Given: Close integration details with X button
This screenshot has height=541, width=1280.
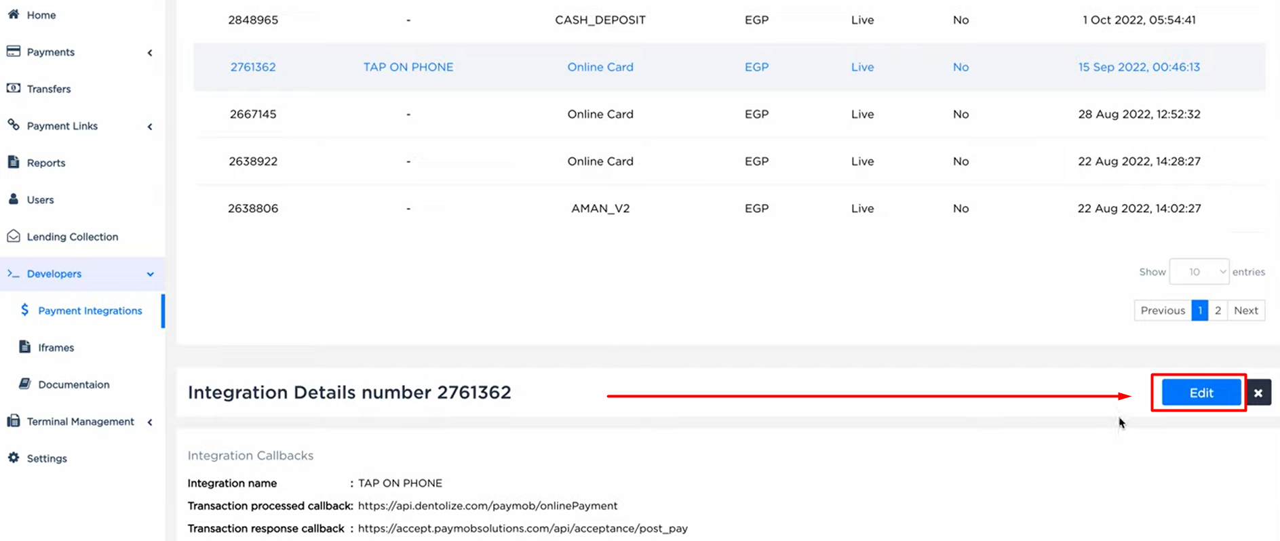Looking at the screenshot, I should [1258, 393].
